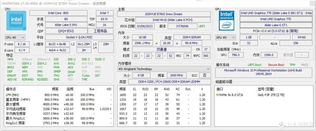Expand the Kingbank Technology memory module dropdown
The height and width of the screenshot is (131, 316).
click(164, 69)
